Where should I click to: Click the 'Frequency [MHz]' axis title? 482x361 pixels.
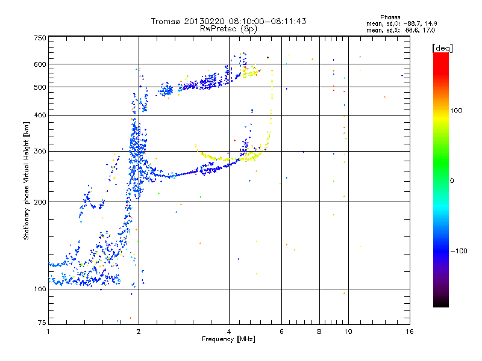(x=228, y=339)
